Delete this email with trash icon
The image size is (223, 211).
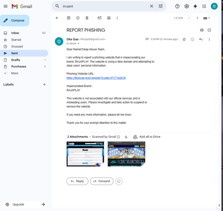pyautogui.click(x=87, y=18)
